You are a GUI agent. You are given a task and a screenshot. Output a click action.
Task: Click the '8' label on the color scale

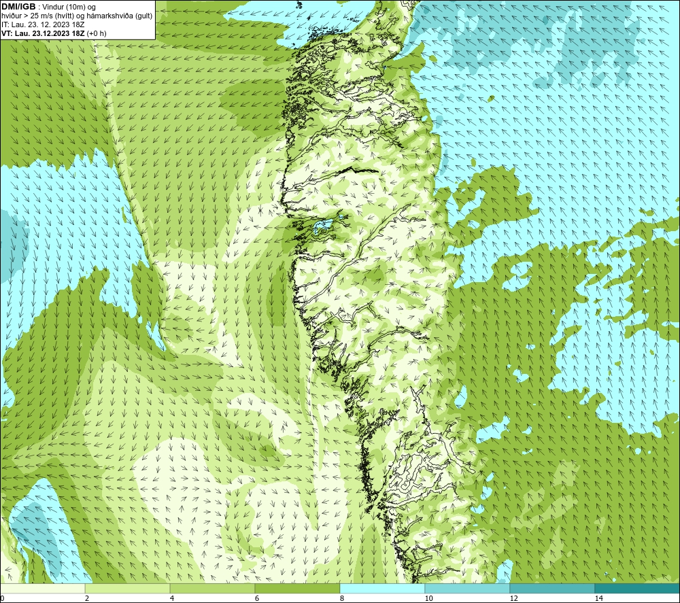342,598
